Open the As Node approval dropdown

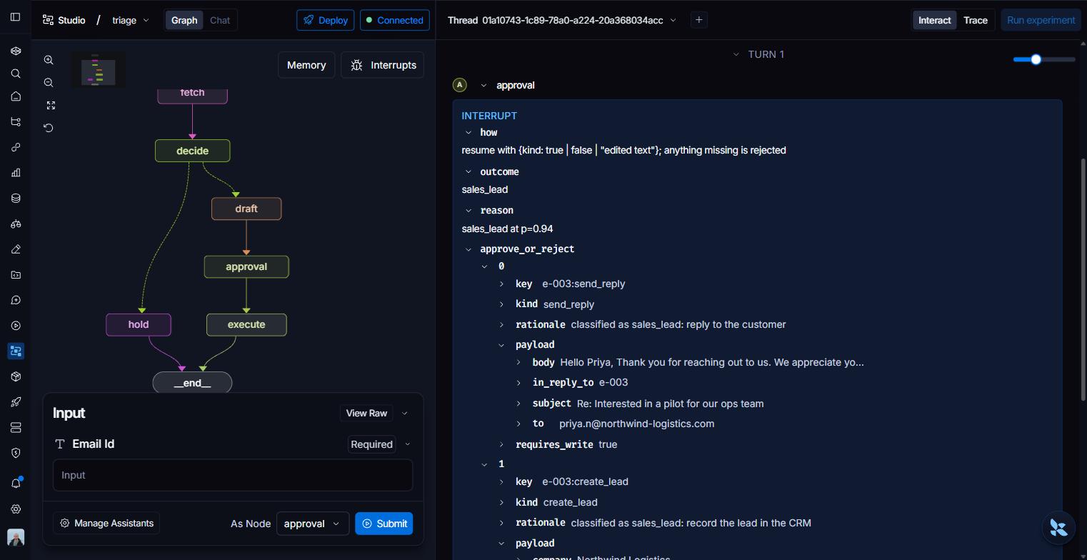click(x=313, y=524)
